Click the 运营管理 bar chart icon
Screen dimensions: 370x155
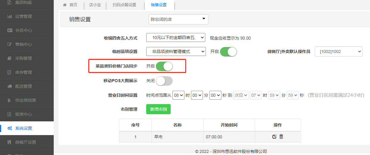10,16
